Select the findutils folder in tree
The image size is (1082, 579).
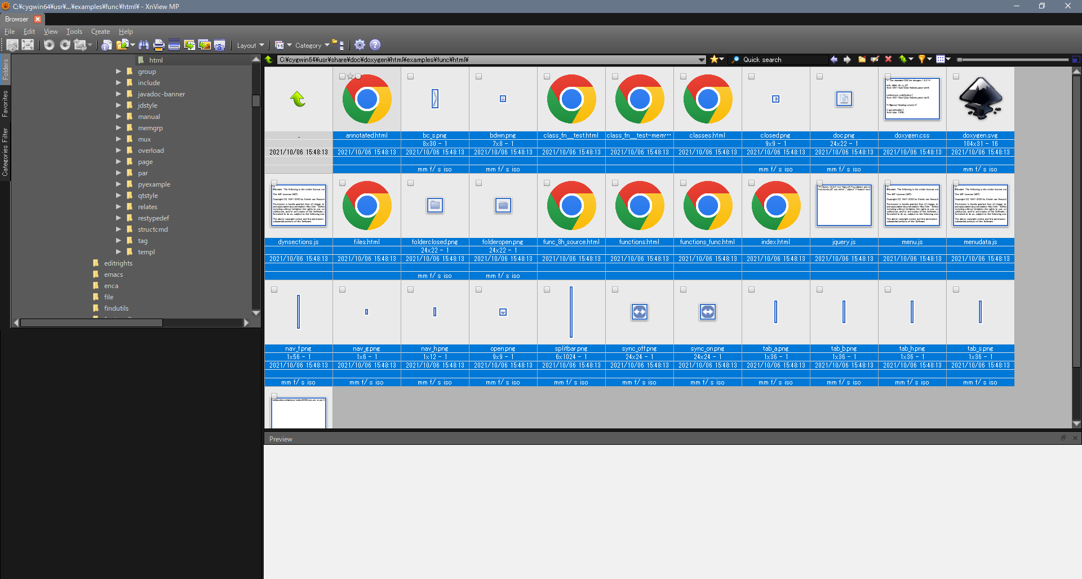tap(116, 308)
